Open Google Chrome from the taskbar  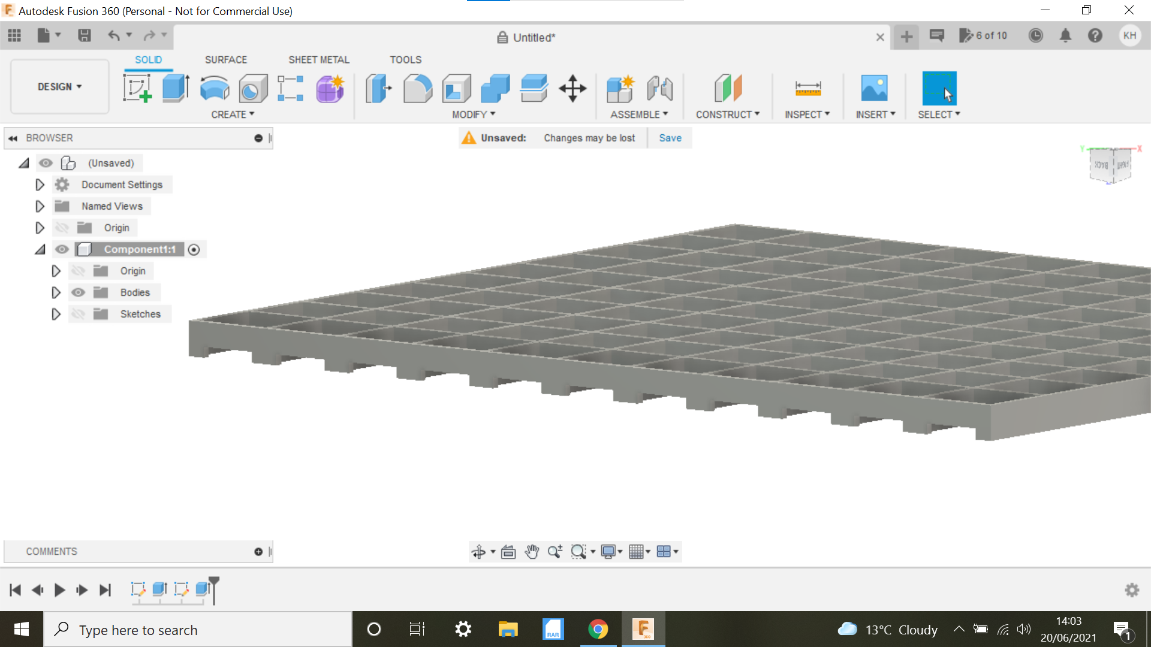pyautogui.click(x=598, y=629)
